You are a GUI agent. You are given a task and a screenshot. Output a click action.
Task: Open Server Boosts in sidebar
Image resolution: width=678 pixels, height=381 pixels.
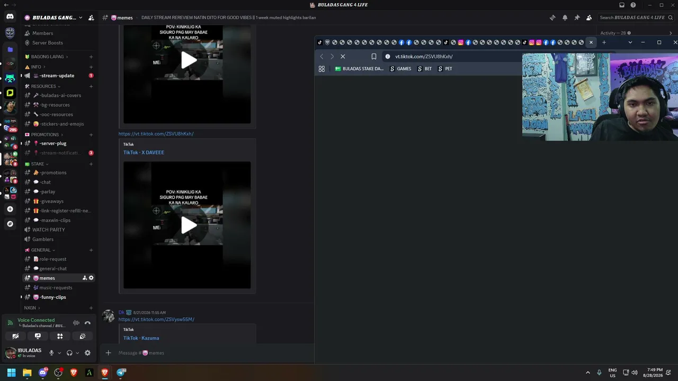pyautogui.click(x=47, y=43)
